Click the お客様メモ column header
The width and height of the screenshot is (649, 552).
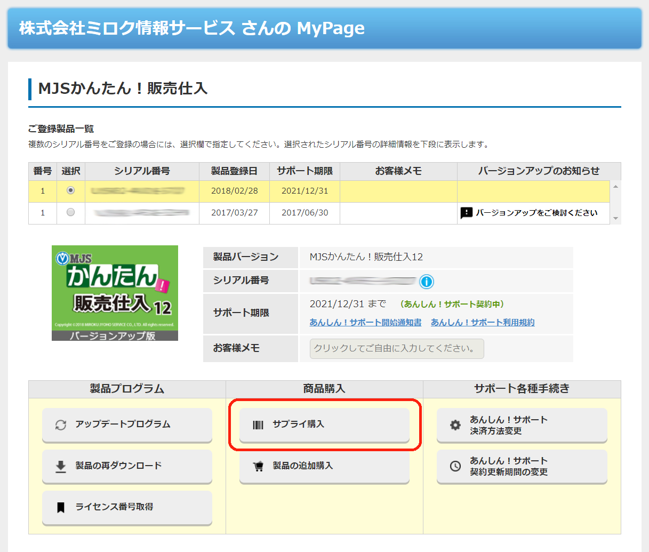398,171
